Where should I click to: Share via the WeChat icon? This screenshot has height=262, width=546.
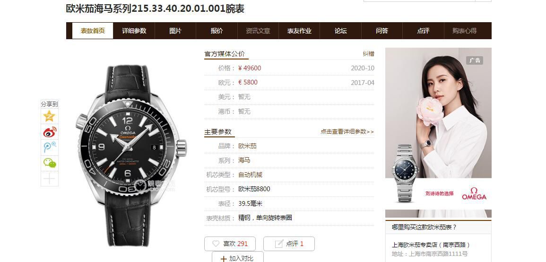50,163
